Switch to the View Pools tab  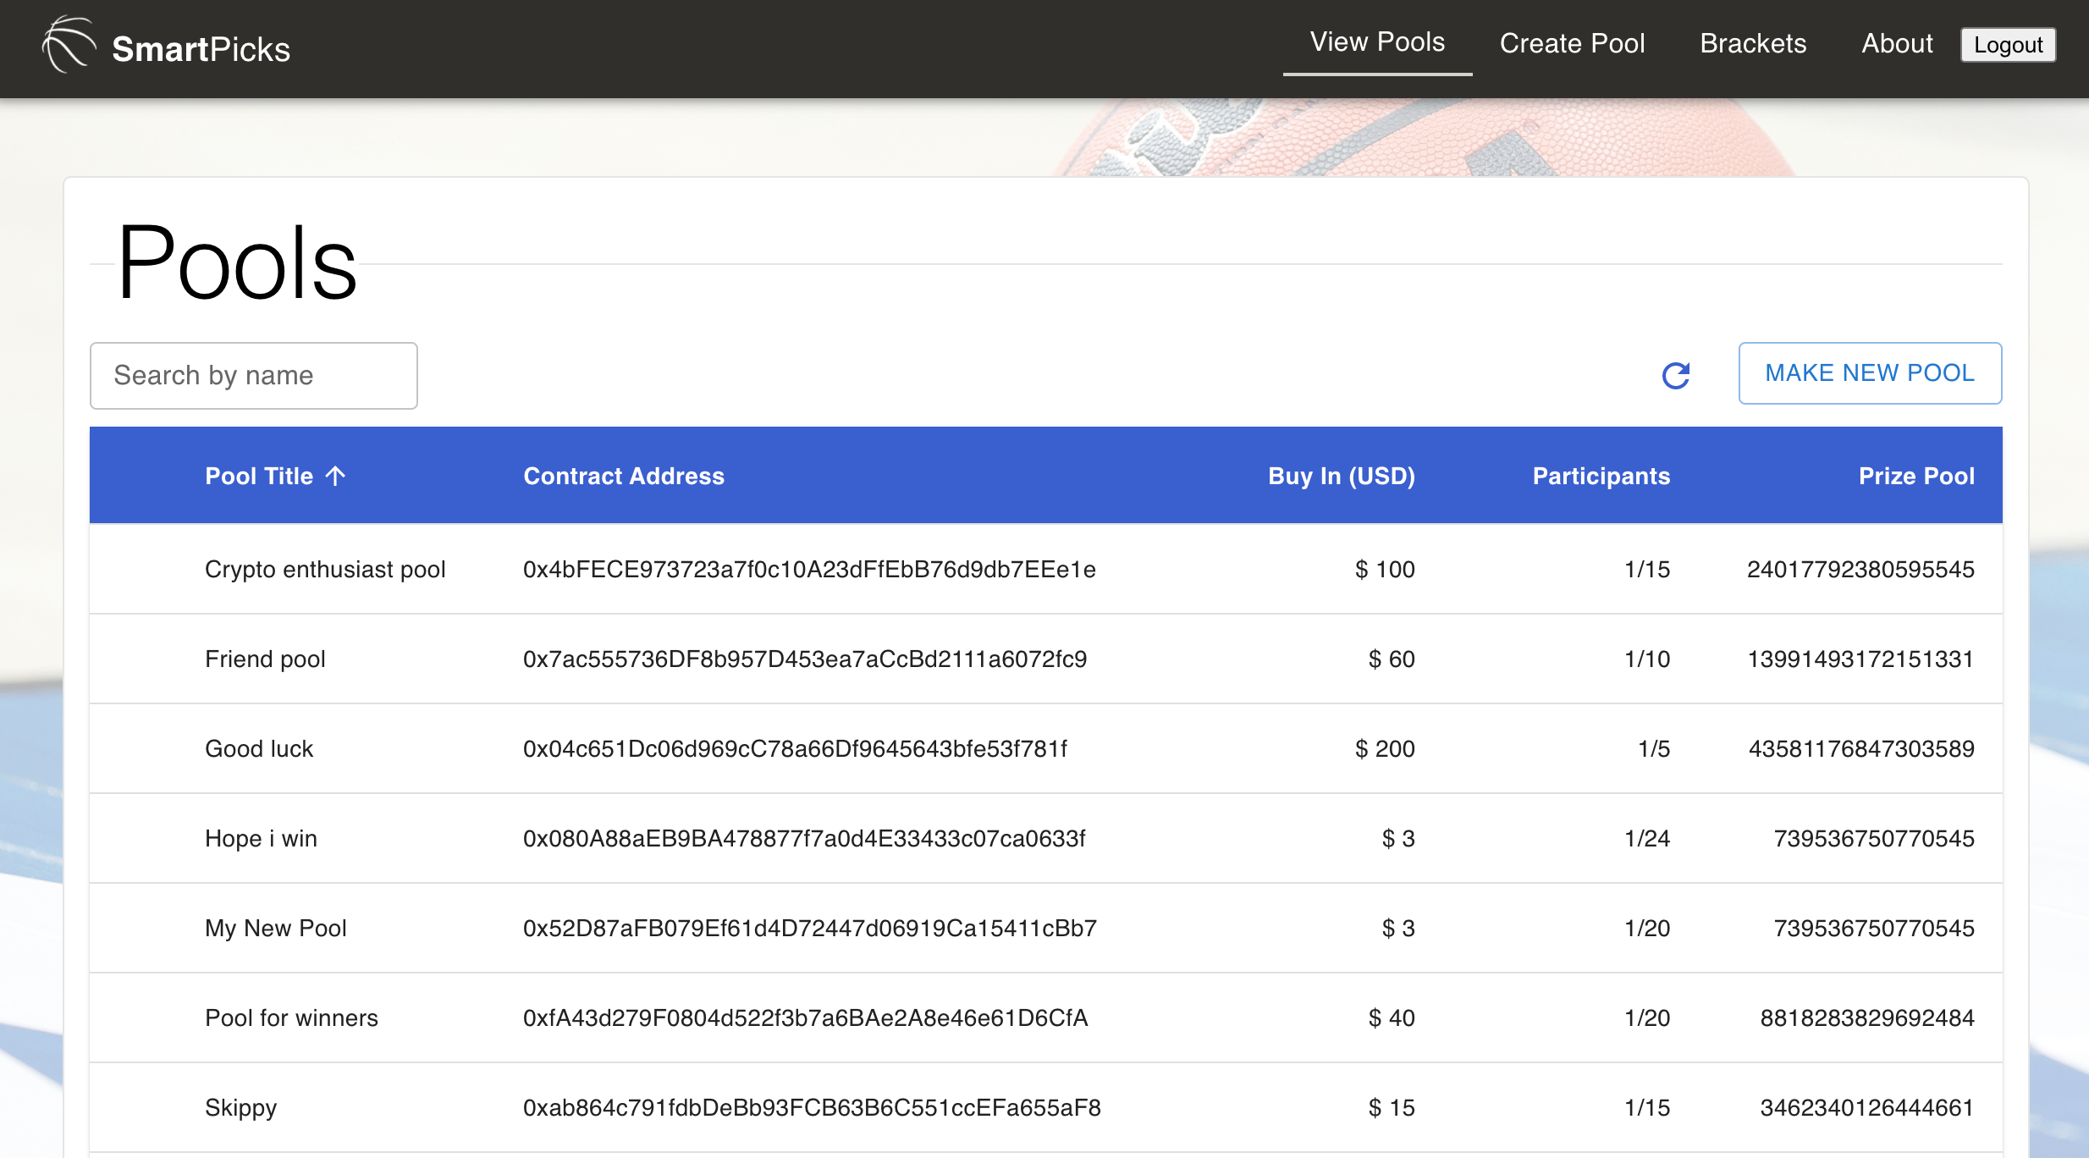[x=1377, y=42]
